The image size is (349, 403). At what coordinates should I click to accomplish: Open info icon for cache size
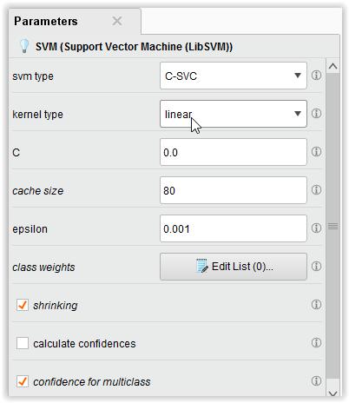[316, 189]
